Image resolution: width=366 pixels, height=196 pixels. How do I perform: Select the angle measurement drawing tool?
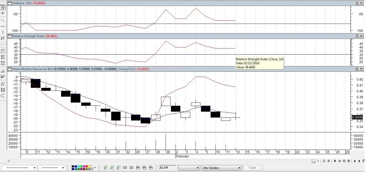click(x=3, y=71)
